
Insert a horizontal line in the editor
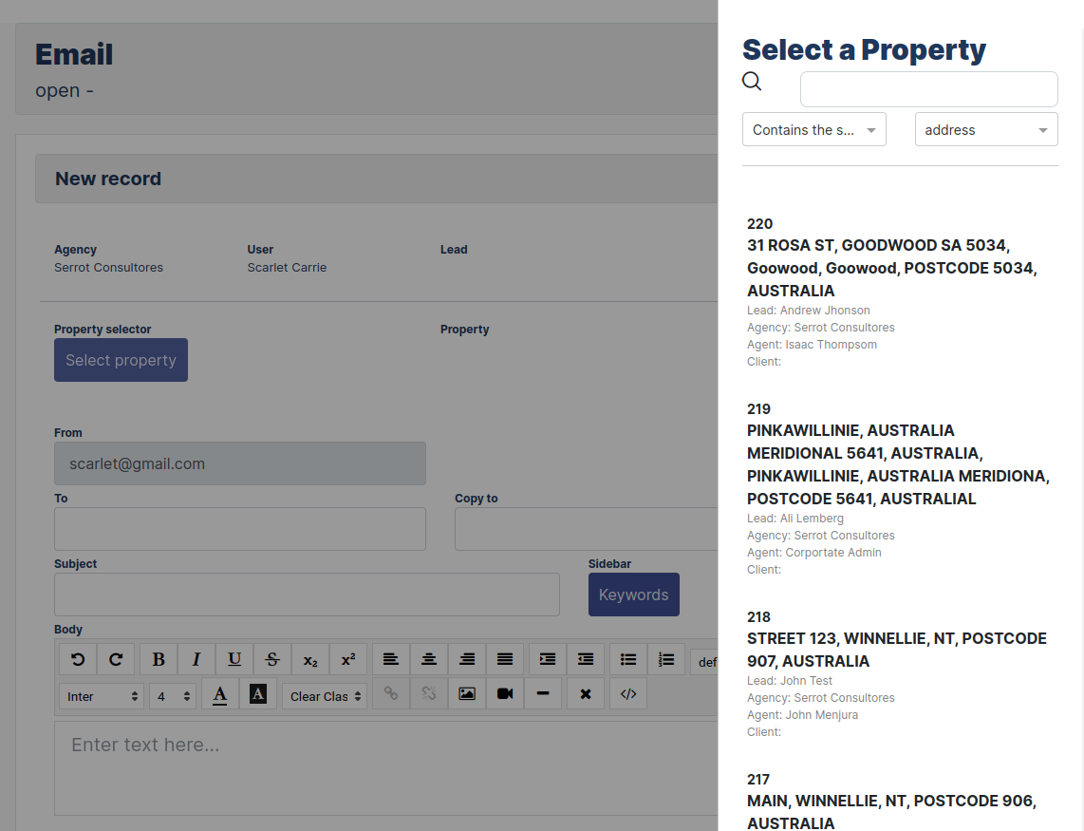tap(542, 693)
